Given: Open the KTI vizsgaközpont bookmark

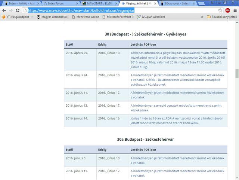Looking at the screenshot, I should (x=18, y=17).
